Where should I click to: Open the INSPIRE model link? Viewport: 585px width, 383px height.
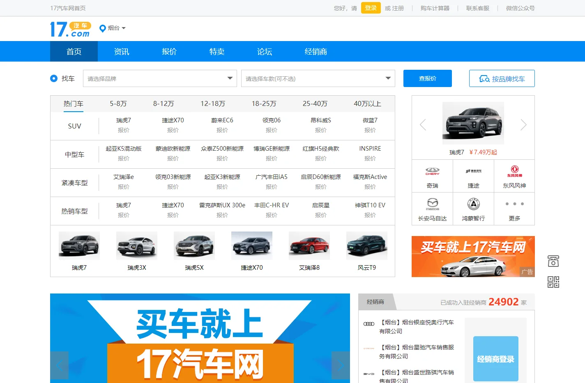point(370,149)
